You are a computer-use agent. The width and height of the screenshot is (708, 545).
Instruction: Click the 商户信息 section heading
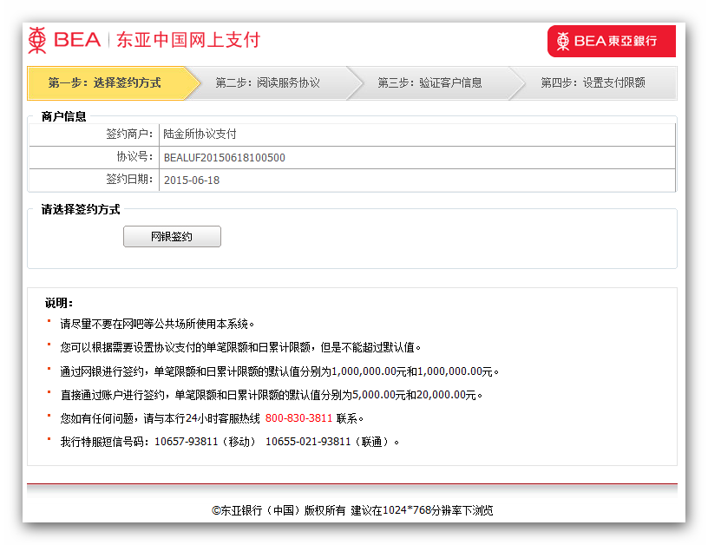[63, 116]
